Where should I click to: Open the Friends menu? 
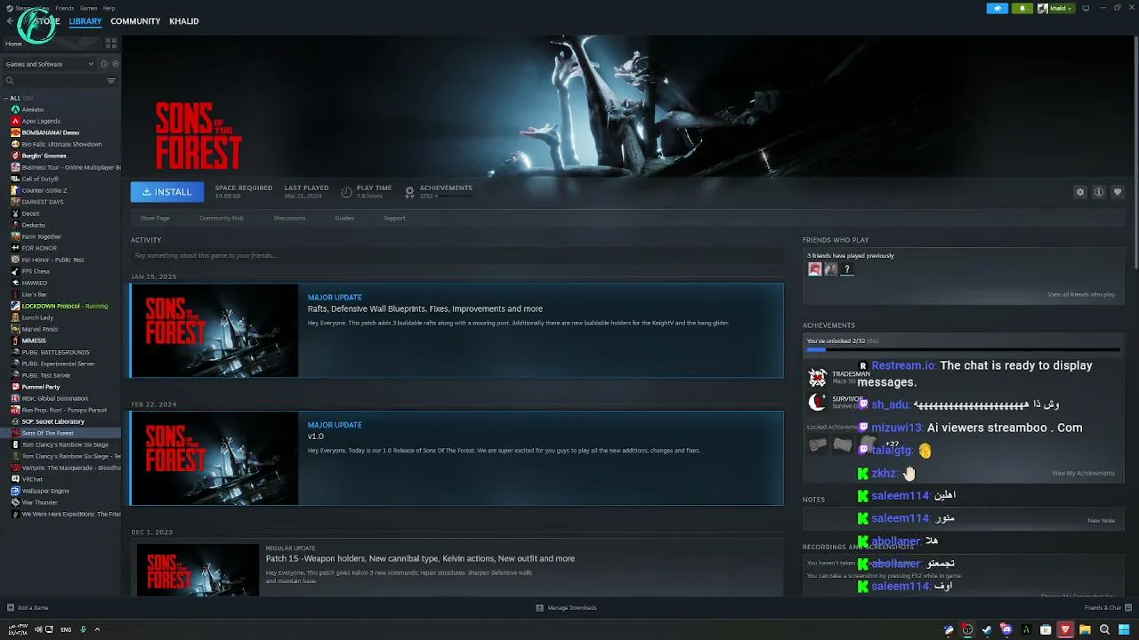tap(65, 8)
